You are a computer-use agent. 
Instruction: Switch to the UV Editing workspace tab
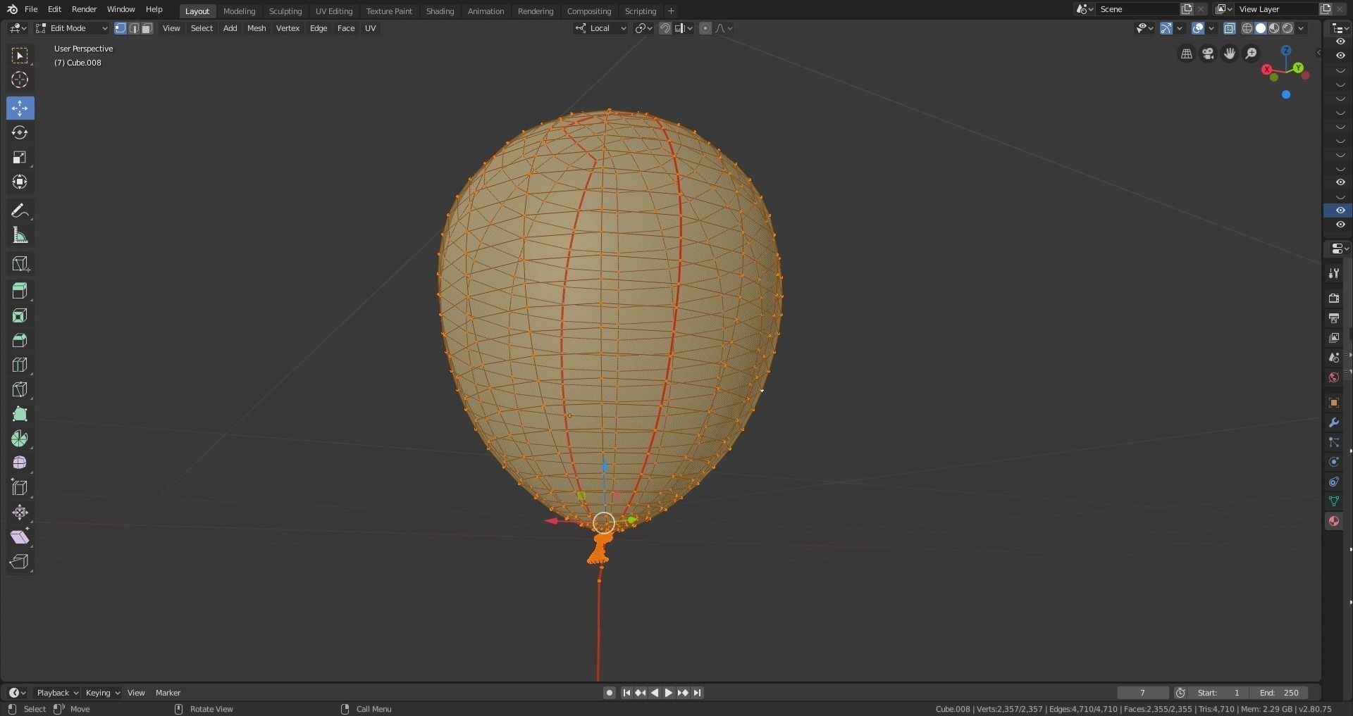click(334, 11)
